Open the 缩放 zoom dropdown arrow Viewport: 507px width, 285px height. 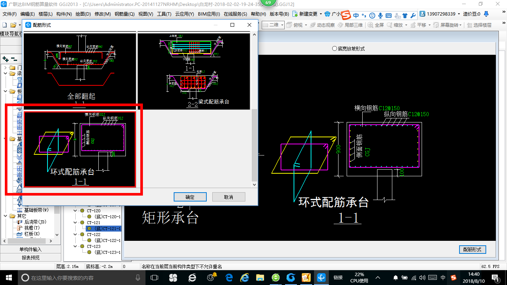tap(406, 25)
